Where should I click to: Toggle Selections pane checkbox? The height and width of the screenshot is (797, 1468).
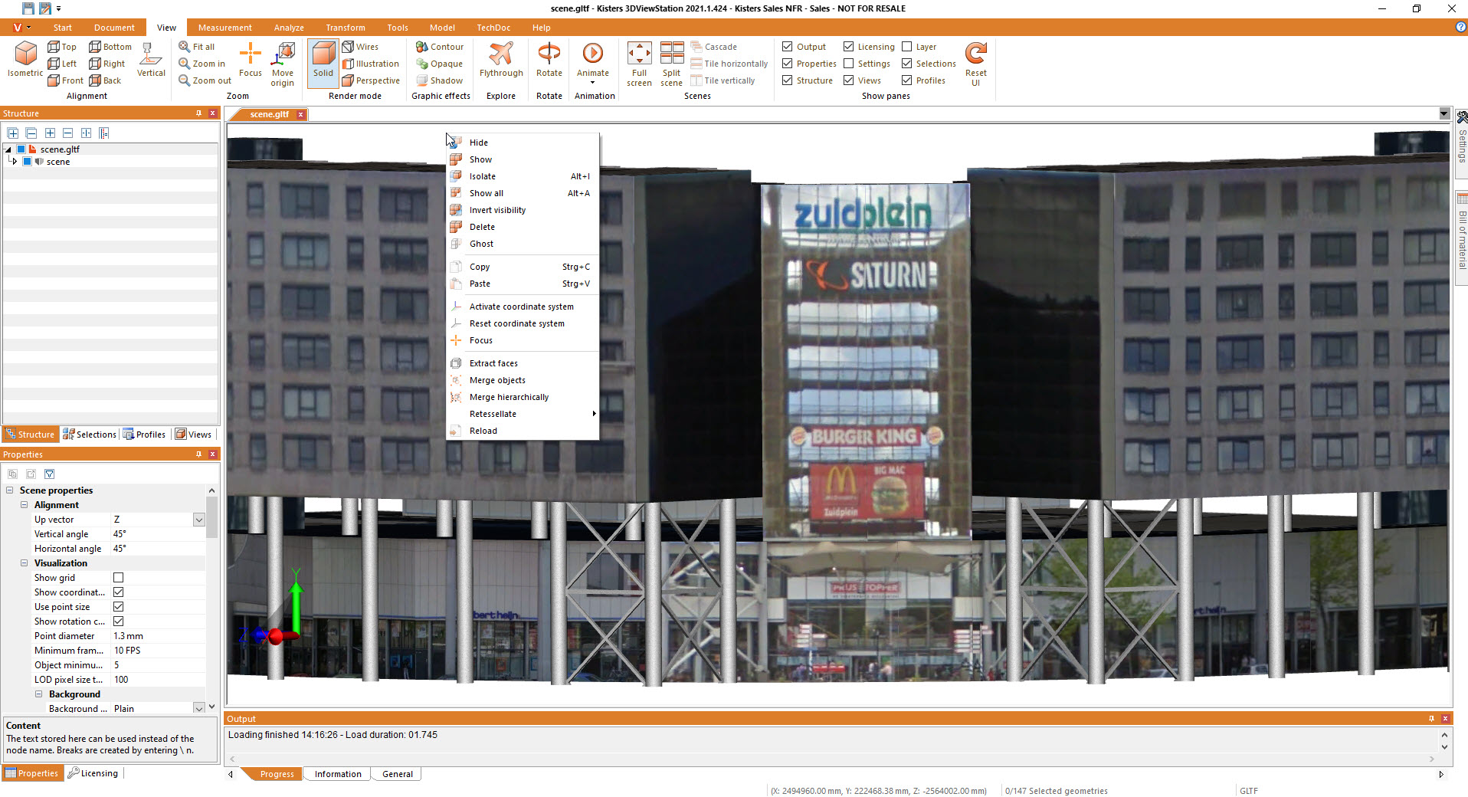tap(906, 64)
